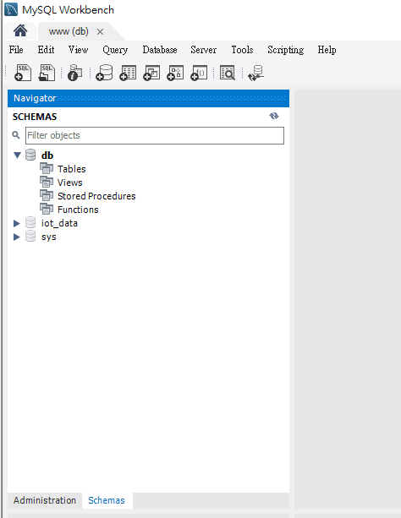The width and height of the screenshot is (401, 518).
Task: Switch to the Administration tab
Action: click(45, 500)
